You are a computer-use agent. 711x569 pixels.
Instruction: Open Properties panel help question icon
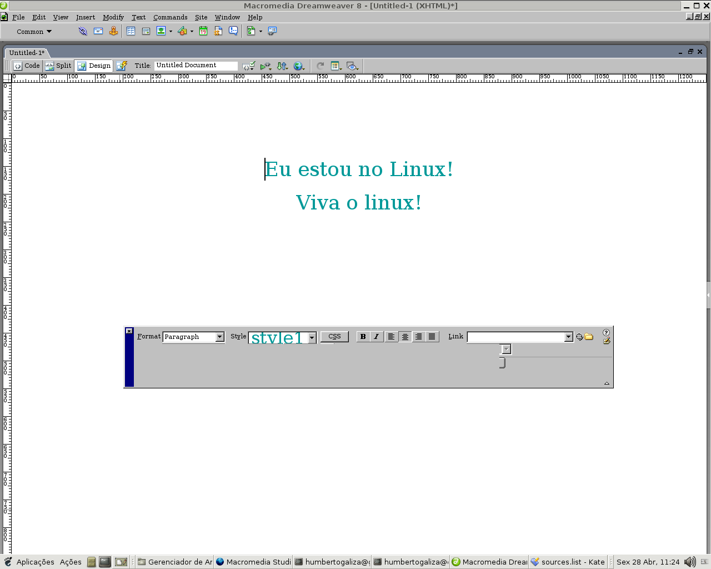606,332
